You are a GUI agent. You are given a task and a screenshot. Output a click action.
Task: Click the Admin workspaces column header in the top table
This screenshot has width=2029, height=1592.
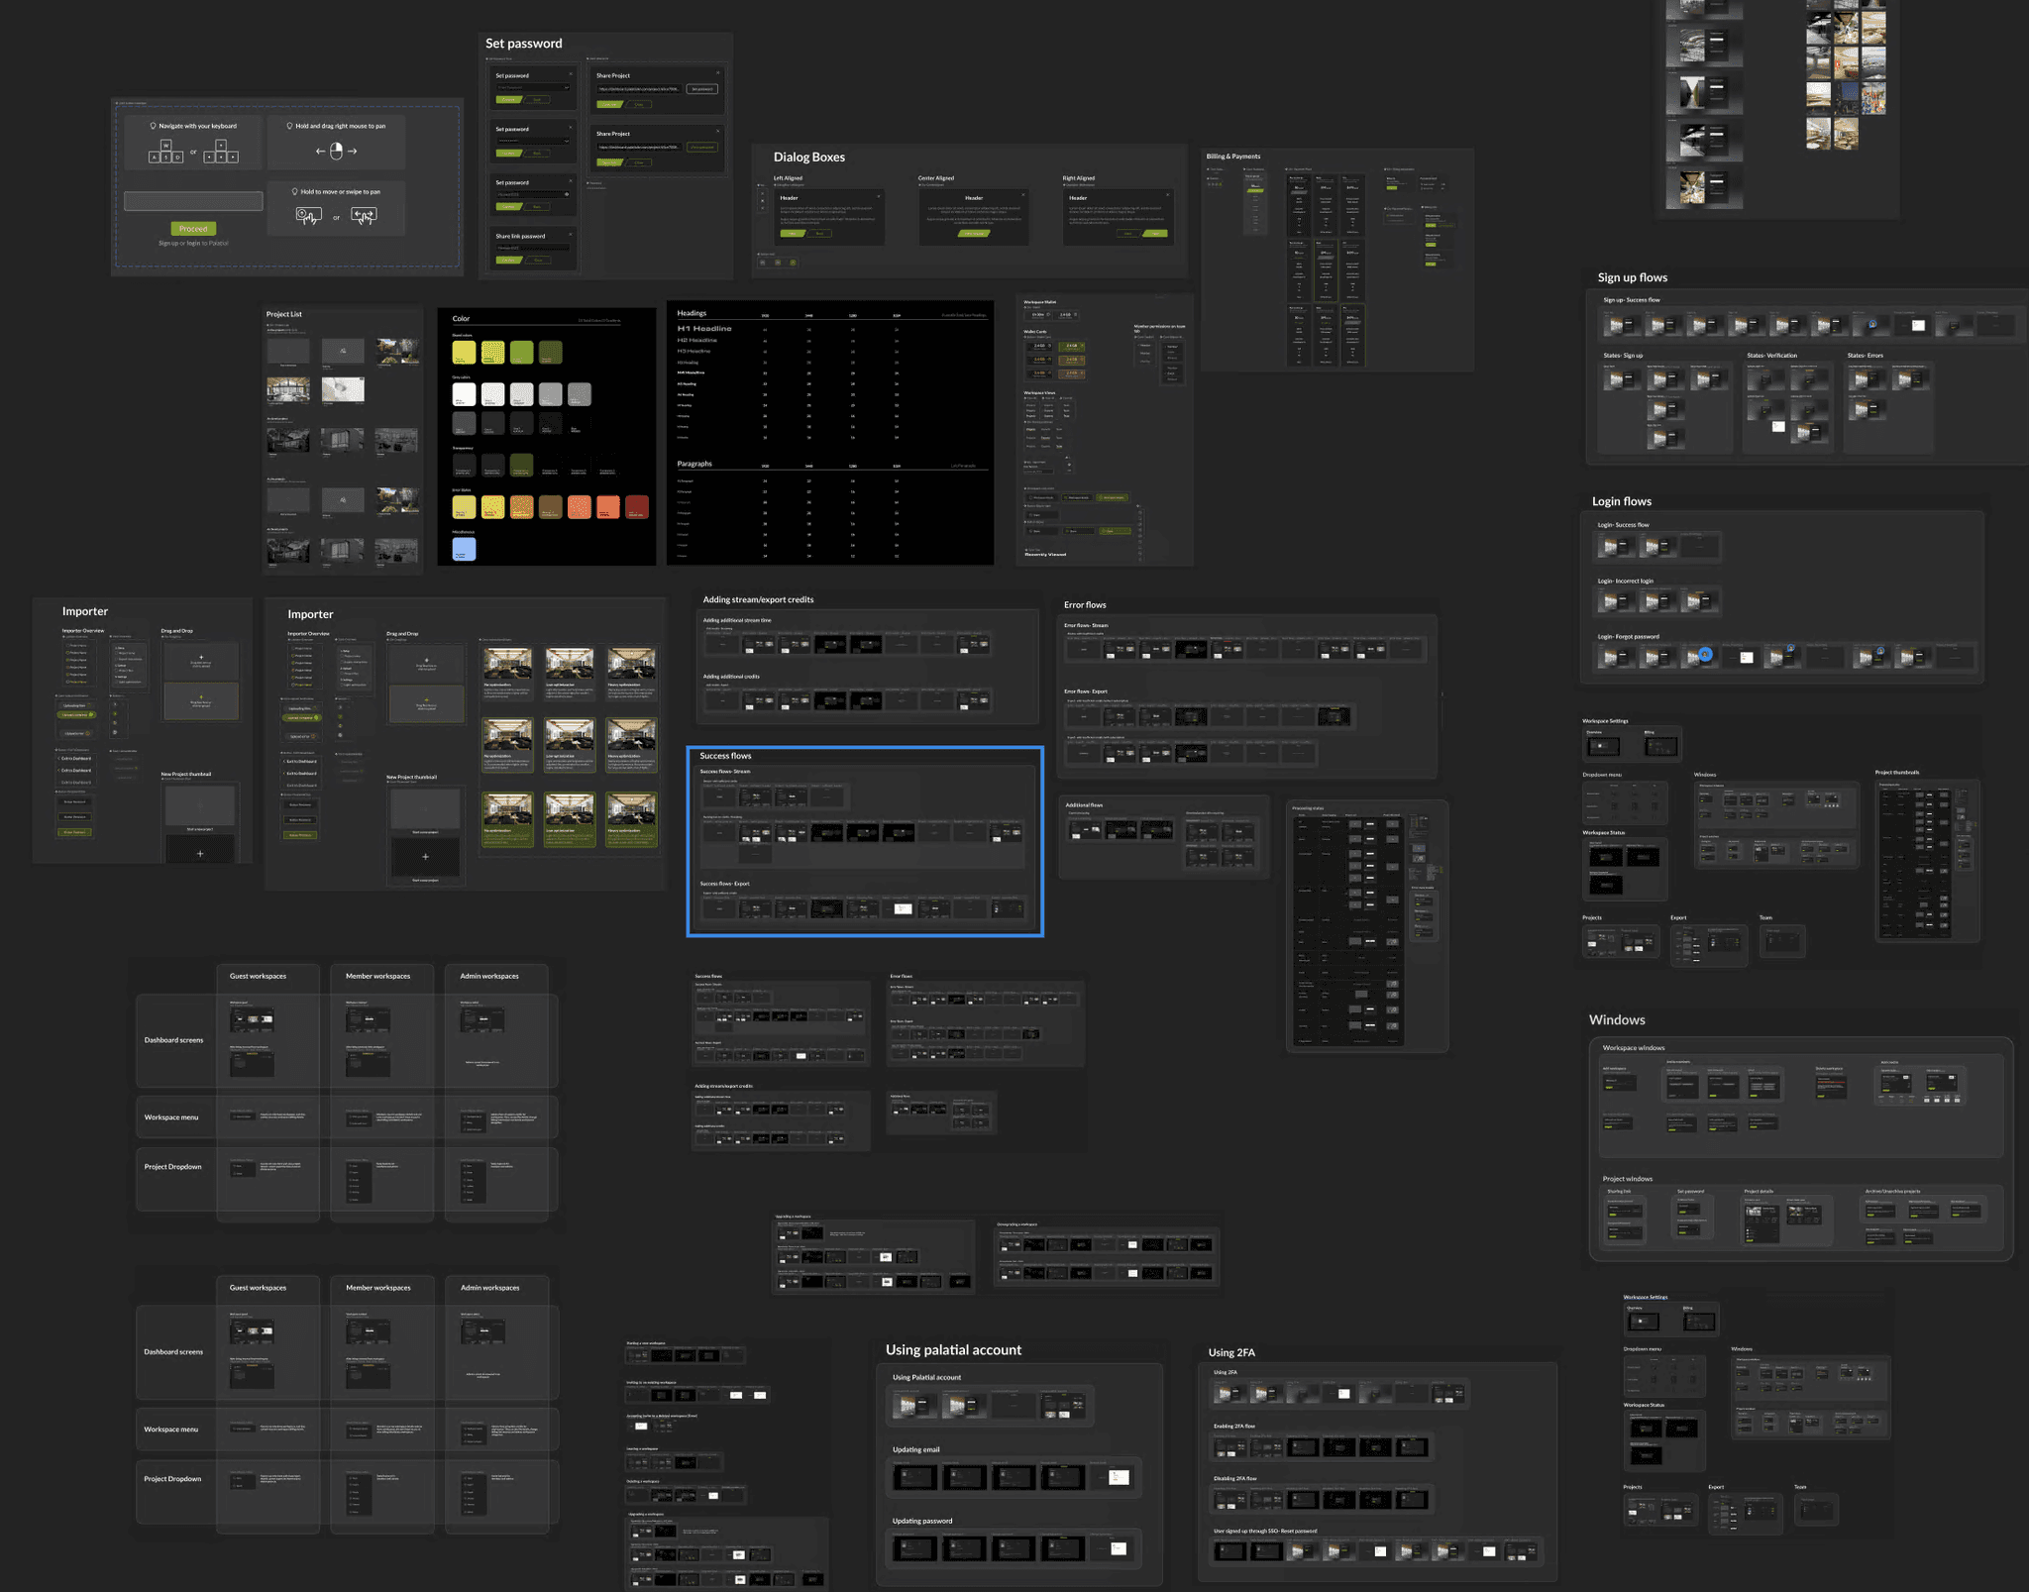pos(489,976)
